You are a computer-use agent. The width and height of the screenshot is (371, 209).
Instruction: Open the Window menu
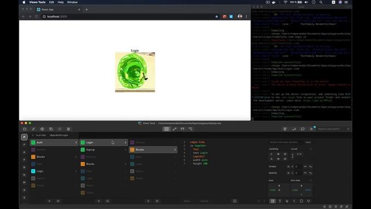coord(72,2)
